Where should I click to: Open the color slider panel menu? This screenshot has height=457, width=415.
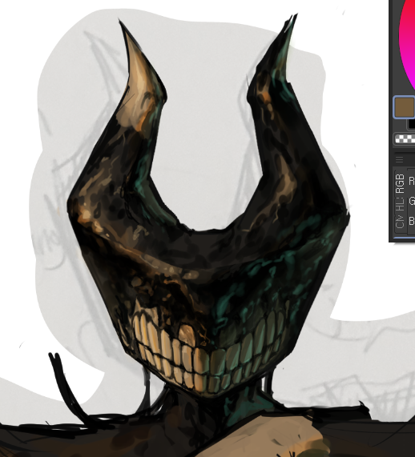400,159
